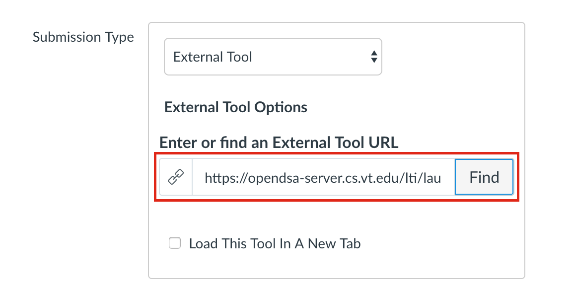
Task: Select the 'Submission Type' label
Action: click(83, 37)
